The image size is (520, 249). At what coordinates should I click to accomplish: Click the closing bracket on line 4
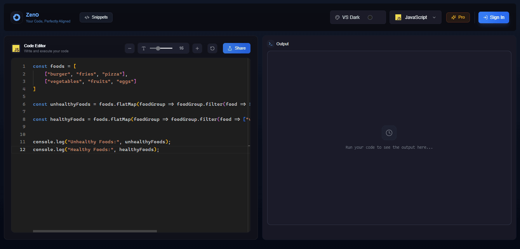(34, 89)
